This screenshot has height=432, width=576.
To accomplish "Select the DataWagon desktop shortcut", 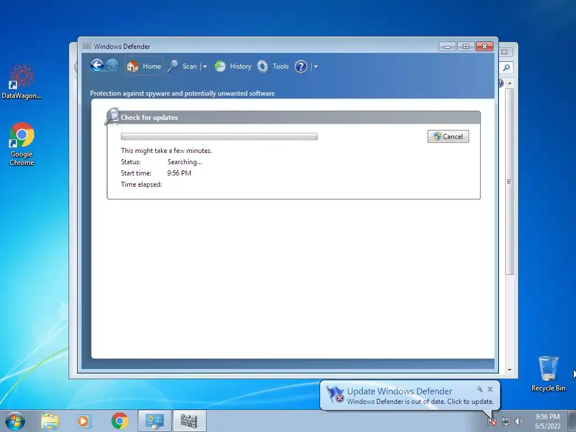I will point(22,82).
